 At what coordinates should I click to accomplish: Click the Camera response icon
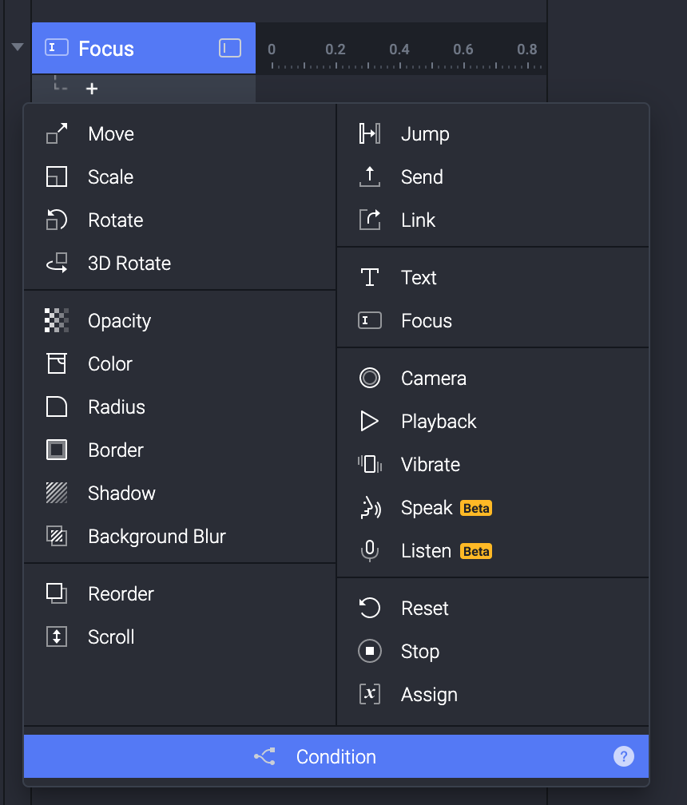[370, 379]
